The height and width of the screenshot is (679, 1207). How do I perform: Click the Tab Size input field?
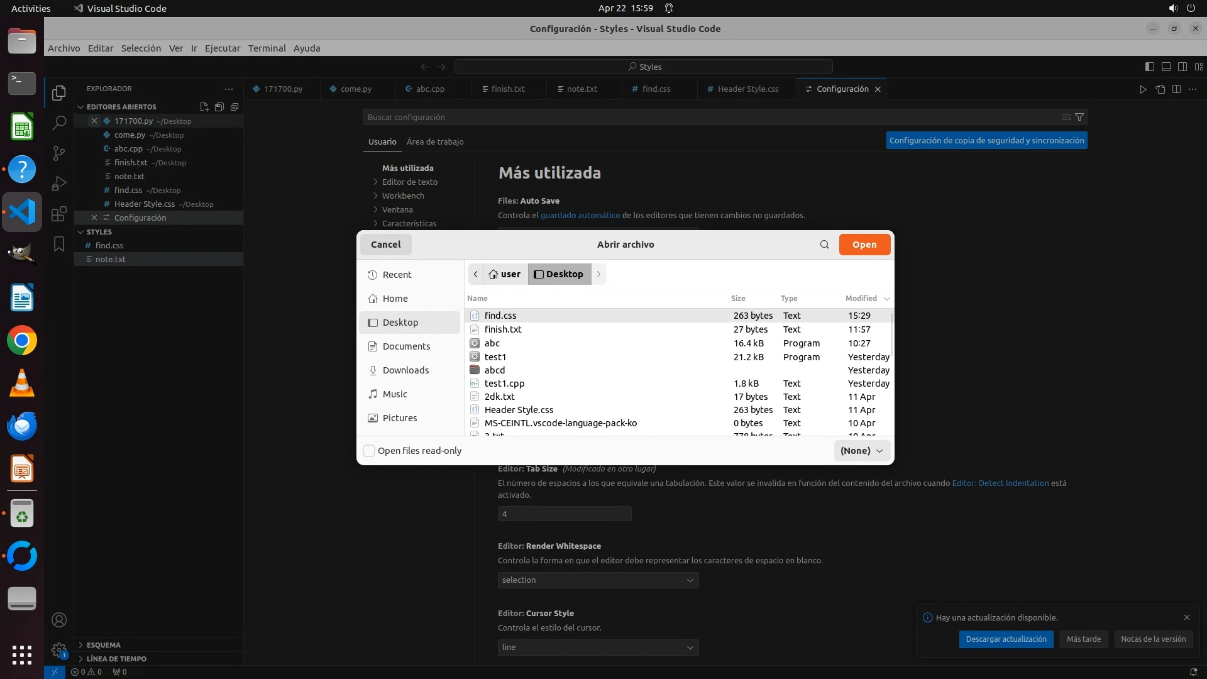tap(564, 514)
